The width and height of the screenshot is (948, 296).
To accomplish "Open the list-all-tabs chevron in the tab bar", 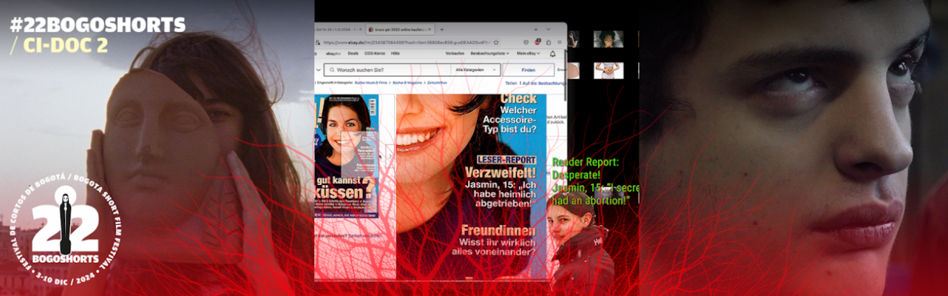I will 548,30.
